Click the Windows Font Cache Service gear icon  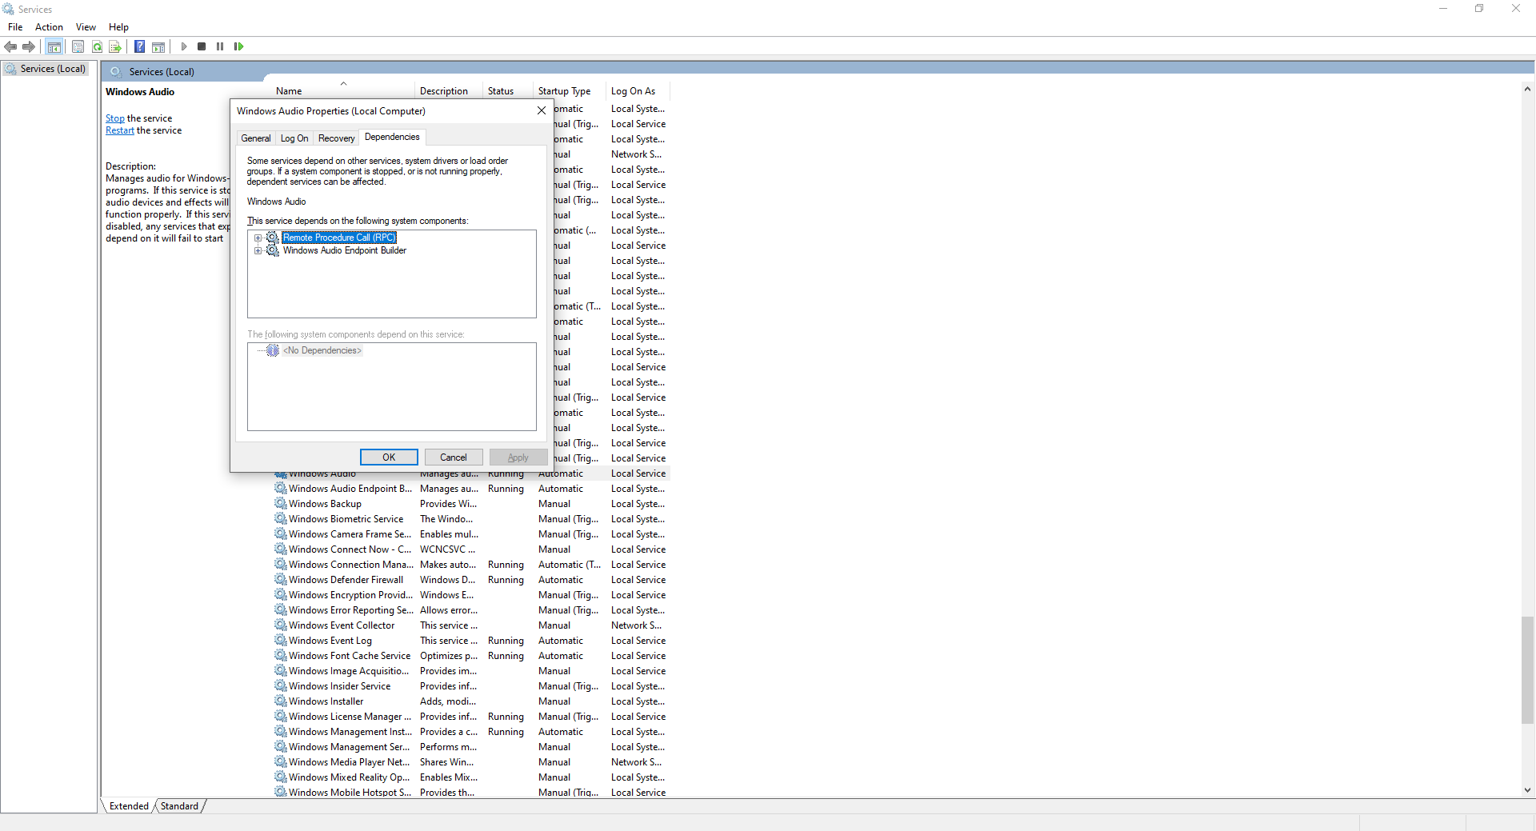tap(280, 655)
